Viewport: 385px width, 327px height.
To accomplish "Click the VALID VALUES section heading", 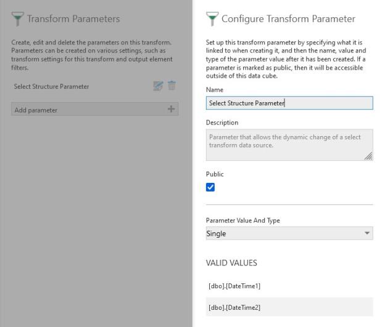I will point(231,263).
